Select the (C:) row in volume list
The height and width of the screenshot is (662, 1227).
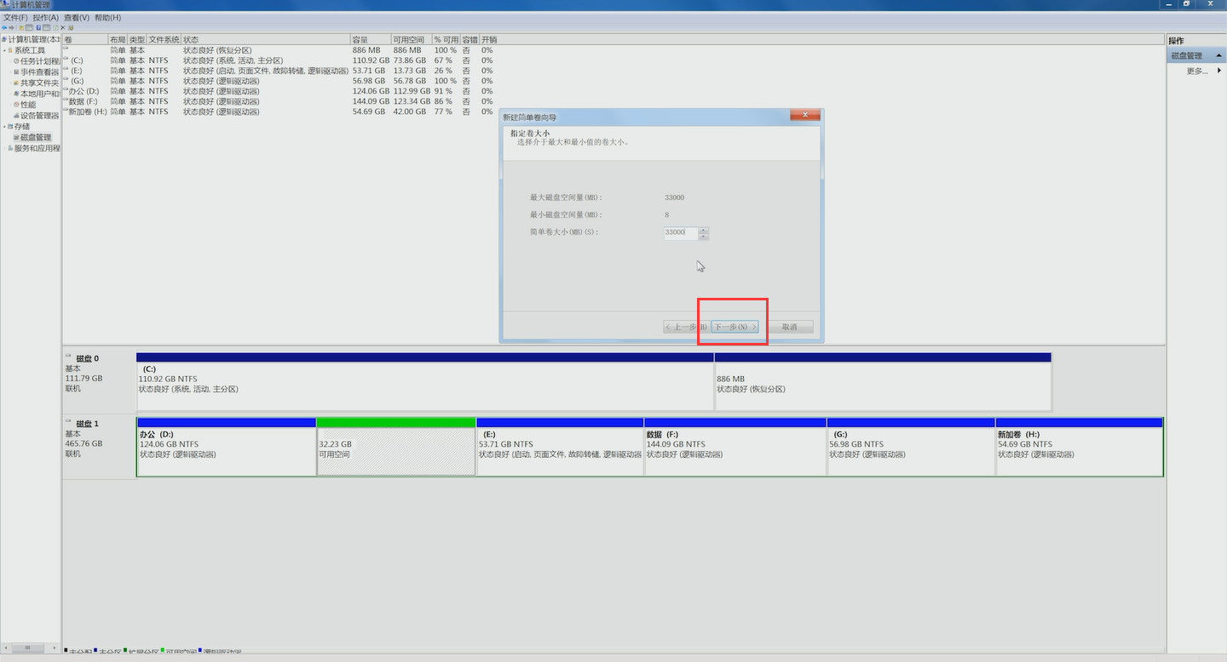coord(279,60)
